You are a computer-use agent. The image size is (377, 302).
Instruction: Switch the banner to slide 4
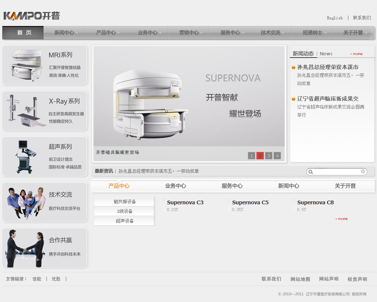277,156
